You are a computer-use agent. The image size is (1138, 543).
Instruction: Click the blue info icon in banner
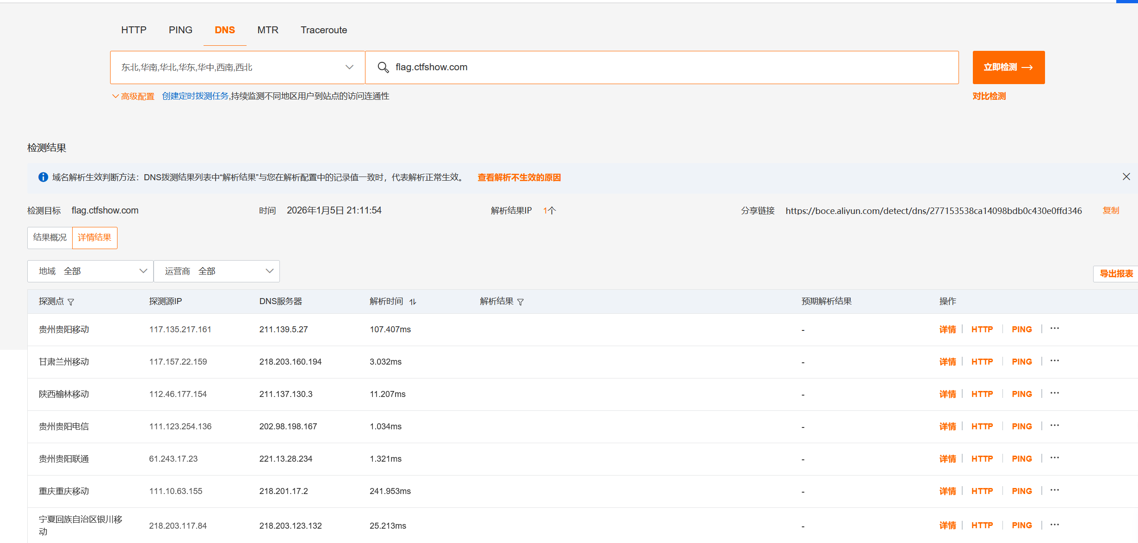pos(43,177)
